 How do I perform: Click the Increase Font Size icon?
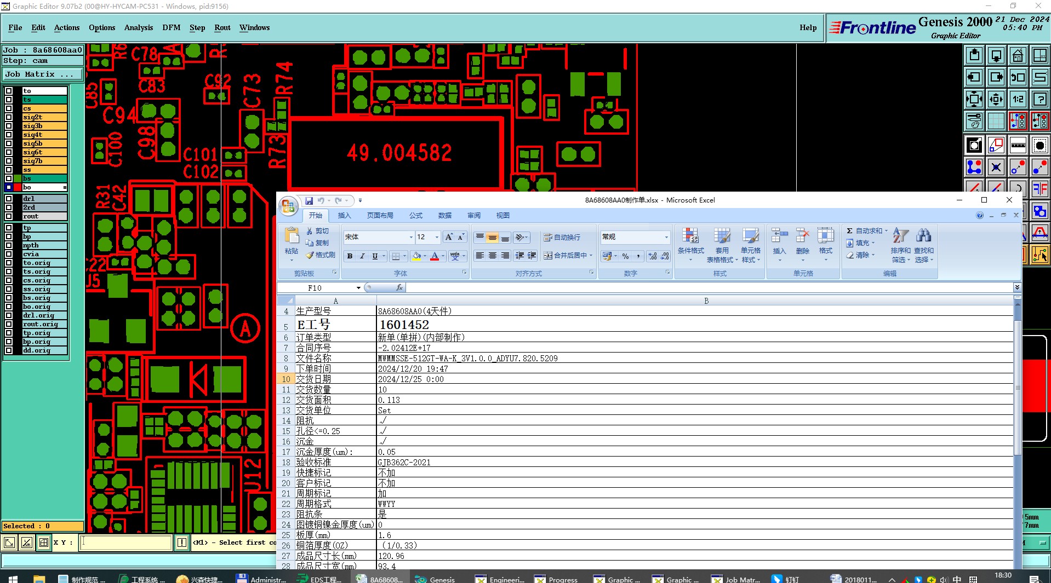point(449,237)
